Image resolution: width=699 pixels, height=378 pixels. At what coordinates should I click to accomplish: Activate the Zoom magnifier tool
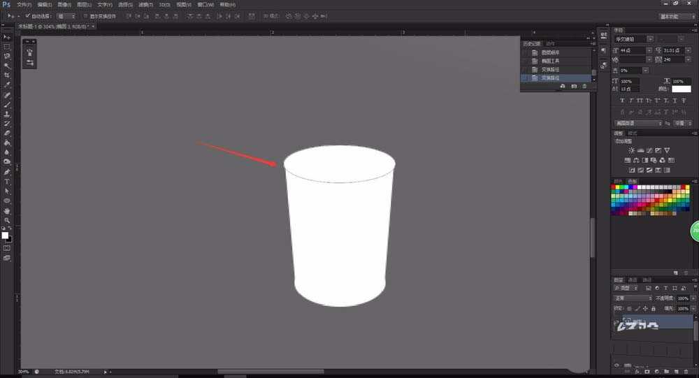point(7,220)
